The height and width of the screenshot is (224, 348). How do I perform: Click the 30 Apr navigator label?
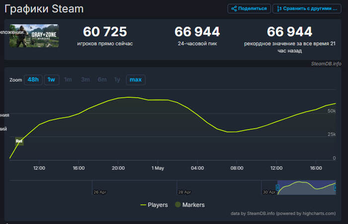click(269, 192)
